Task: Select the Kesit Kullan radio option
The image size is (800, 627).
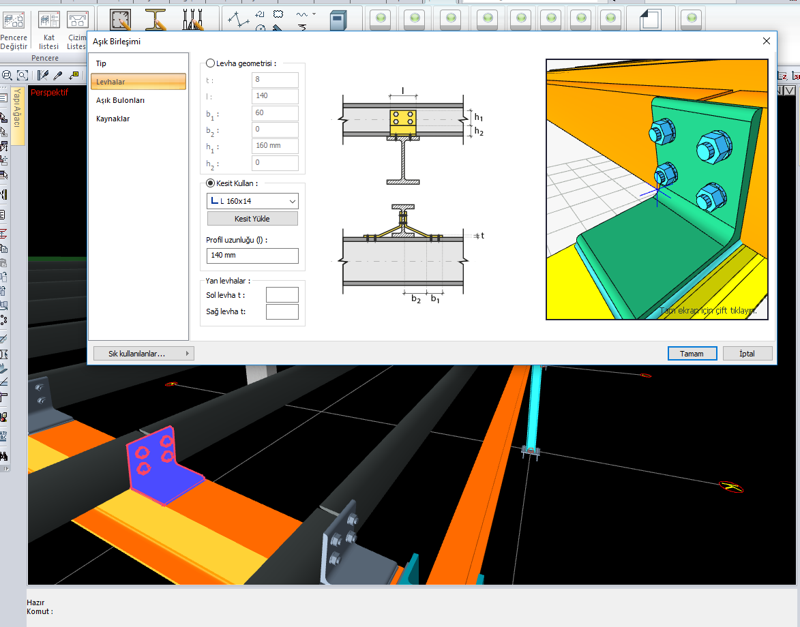Action: (x=211, y=183)
